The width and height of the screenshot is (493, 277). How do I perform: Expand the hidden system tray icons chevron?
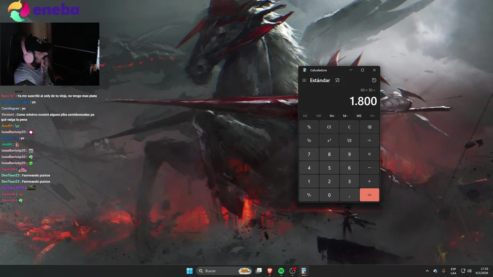click(427, 271)
